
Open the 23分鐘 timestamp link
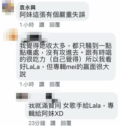(37, 123)
